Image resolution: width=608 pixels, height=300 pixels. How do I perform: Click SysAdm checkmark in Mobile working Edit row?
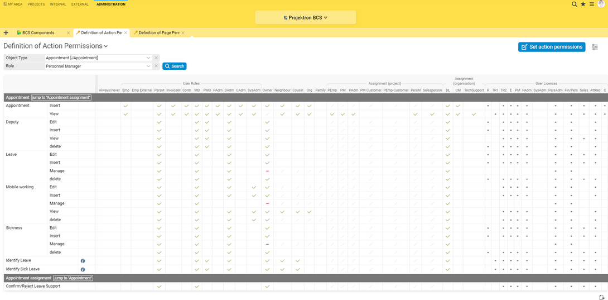[254, 187]
